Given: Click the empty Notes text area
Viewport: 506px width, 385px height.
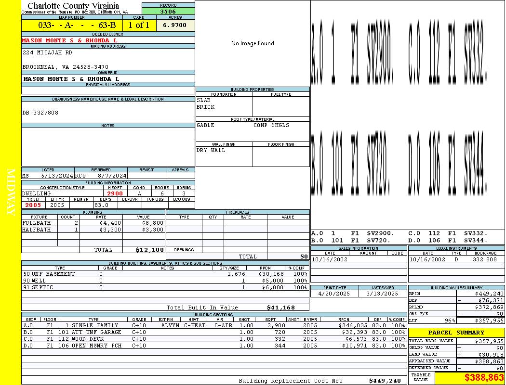Looking at the screenshot, I should 108,147.
